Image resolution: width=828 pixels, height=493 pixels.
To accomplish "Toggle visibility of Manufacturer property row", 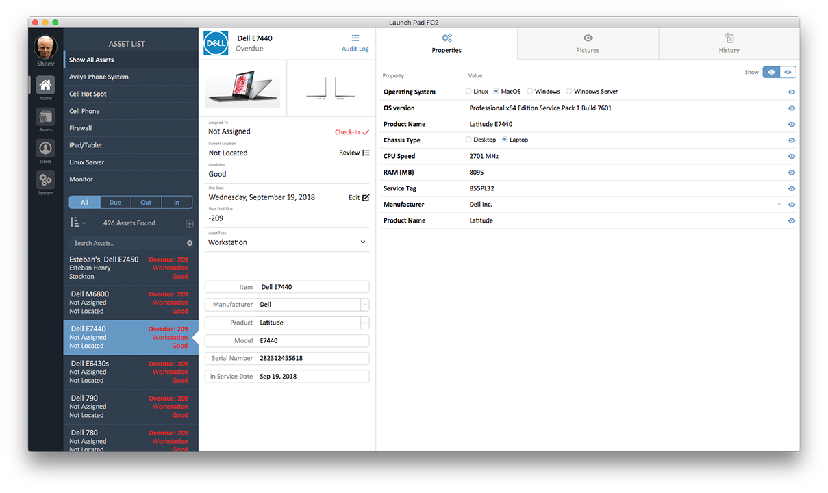I will [x=792, y=205].
